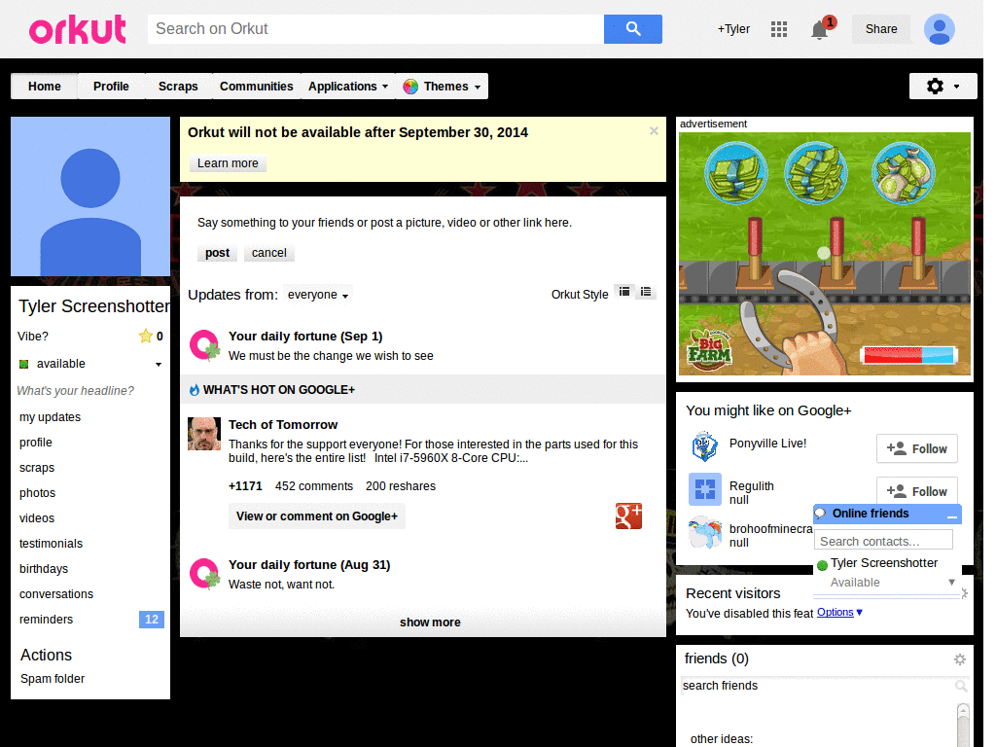Image resolution: width=996 pixels, height=747 pixels.
Task: Open birthdays in the sidebar
Action: point(44,569)
